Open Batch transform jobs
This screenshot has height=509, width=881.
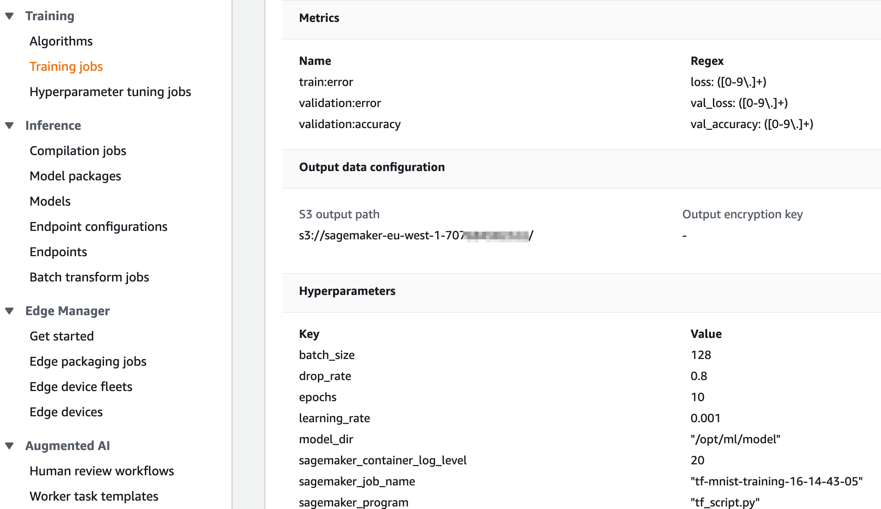(89, 277)
